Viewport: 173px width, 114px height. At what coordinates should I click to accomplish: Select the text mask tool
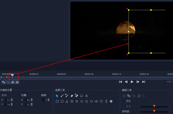pyautogui.click(x=86, y=96)
